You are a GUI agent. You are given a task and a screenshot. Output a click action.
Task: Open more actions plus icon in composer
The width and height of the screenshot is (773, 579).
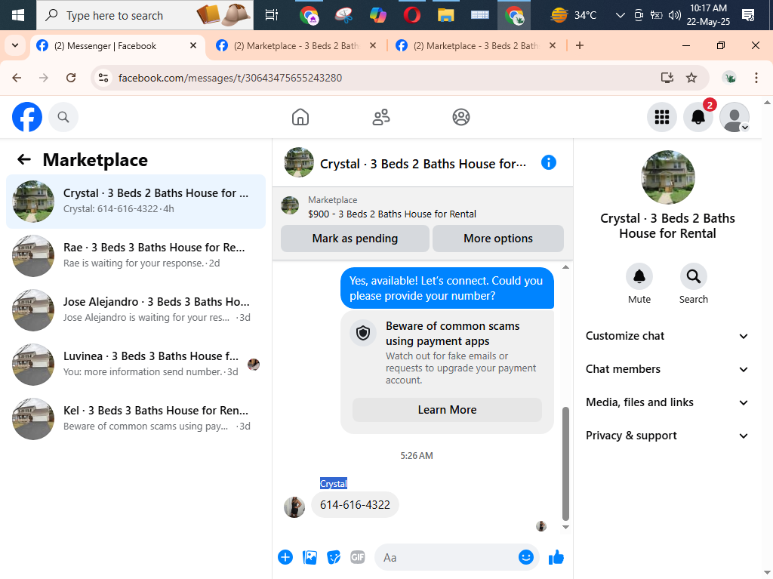[x=285, y=557]
